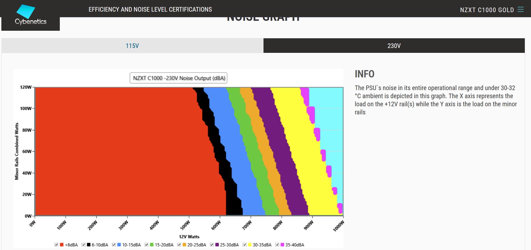The image size is (531, 250).
Task: Hide the 30-35dBA series via checkbox
Action: click(x=245, y=245)
